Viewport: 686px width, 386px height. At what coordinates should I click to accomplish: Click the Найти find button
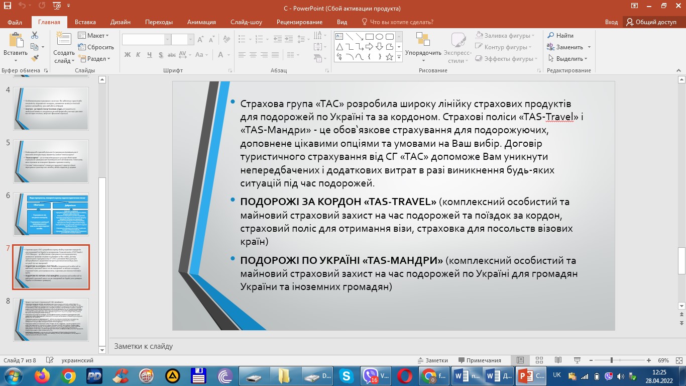(x=560, y=36)
